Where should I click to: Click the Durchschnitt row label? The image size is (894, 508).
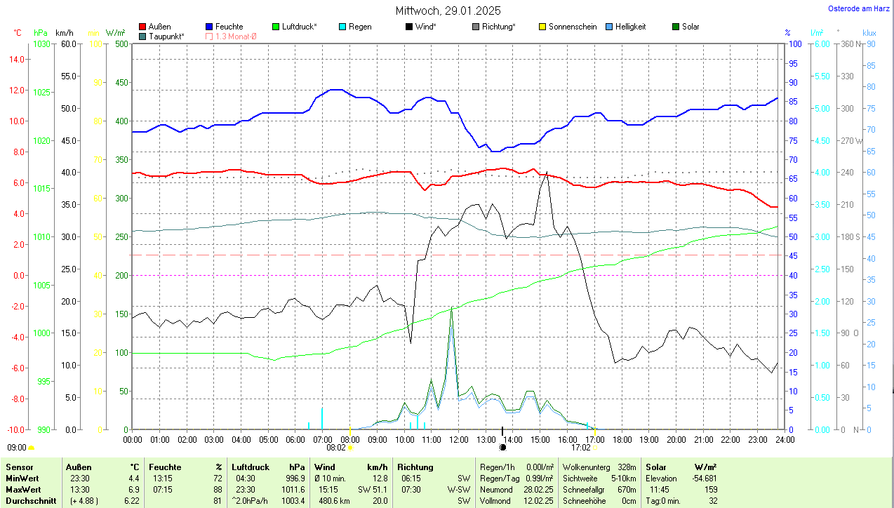31,501
